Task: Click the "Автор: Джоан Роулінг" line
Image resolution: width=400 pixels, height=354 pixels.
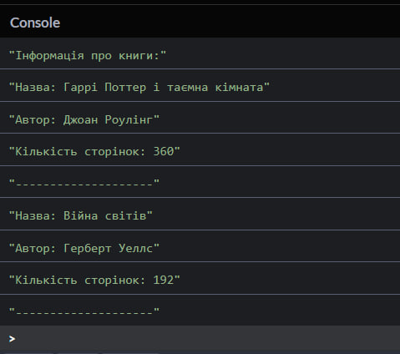Action: coord(200,119)
